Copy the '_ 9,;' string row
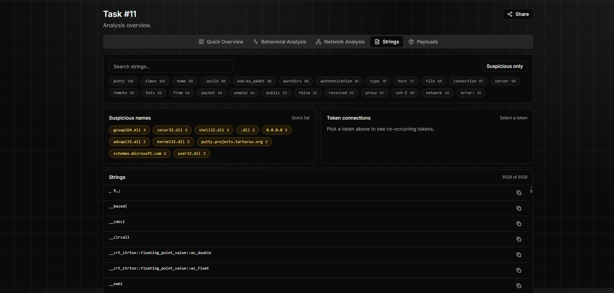Screen dimensions: 614x293 [519, 193]
